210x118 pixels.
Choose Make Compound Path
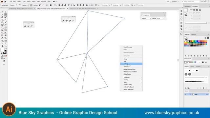click(131, 72)
